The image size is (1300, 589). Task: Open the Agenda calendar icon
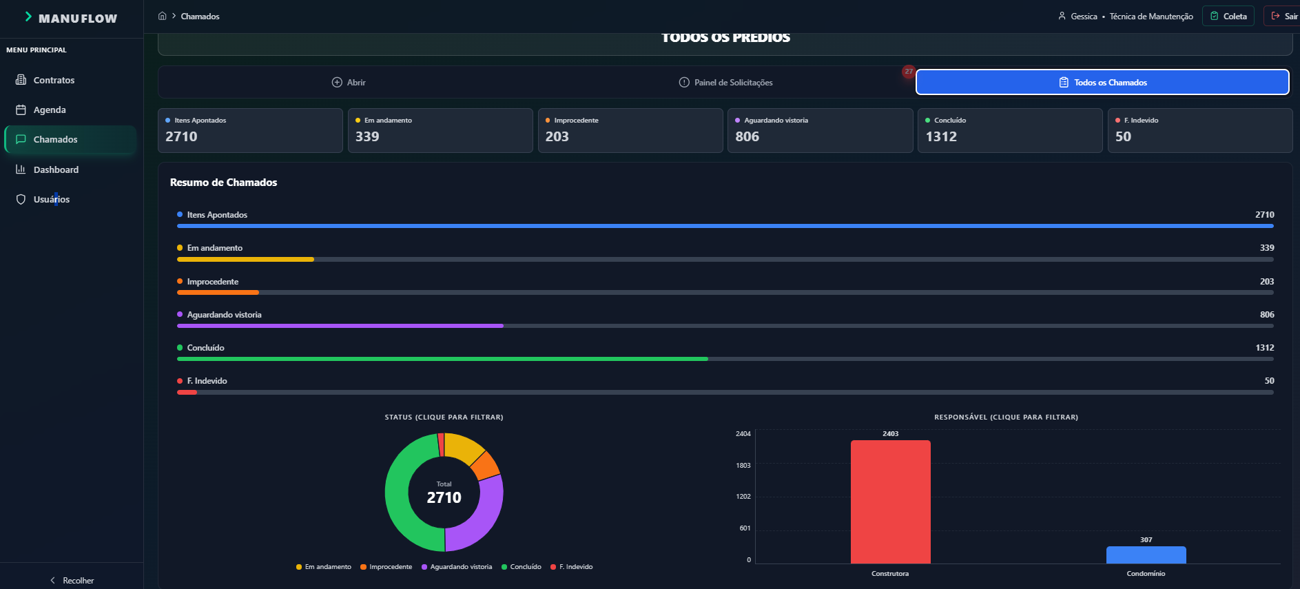(21, 110)
